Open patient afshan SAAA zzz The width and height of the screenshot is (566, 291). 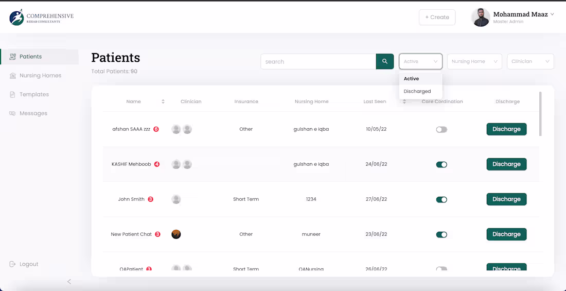pyautogui.click(x=131, y=129)
